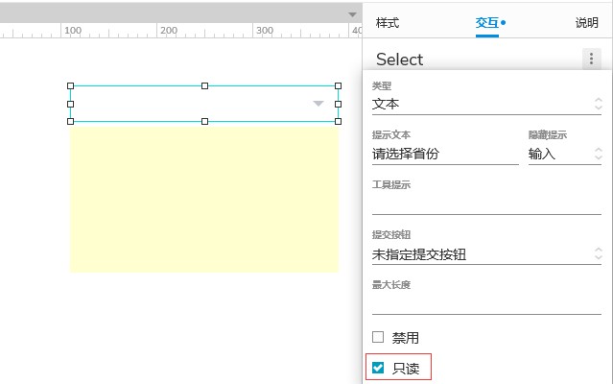The height and width of the screenshot is (384, 613).
Task: Click the light yellow rectangle on canvas
Action: tap(204, 199)
